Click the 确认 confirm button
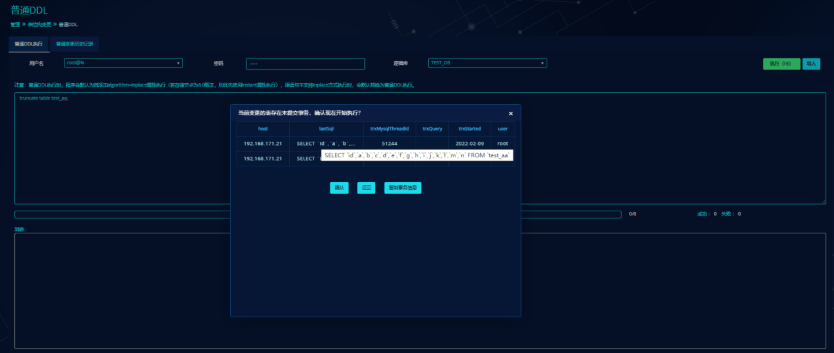The image size is (834, 353). pyautogui.click(x=339, y=188)
